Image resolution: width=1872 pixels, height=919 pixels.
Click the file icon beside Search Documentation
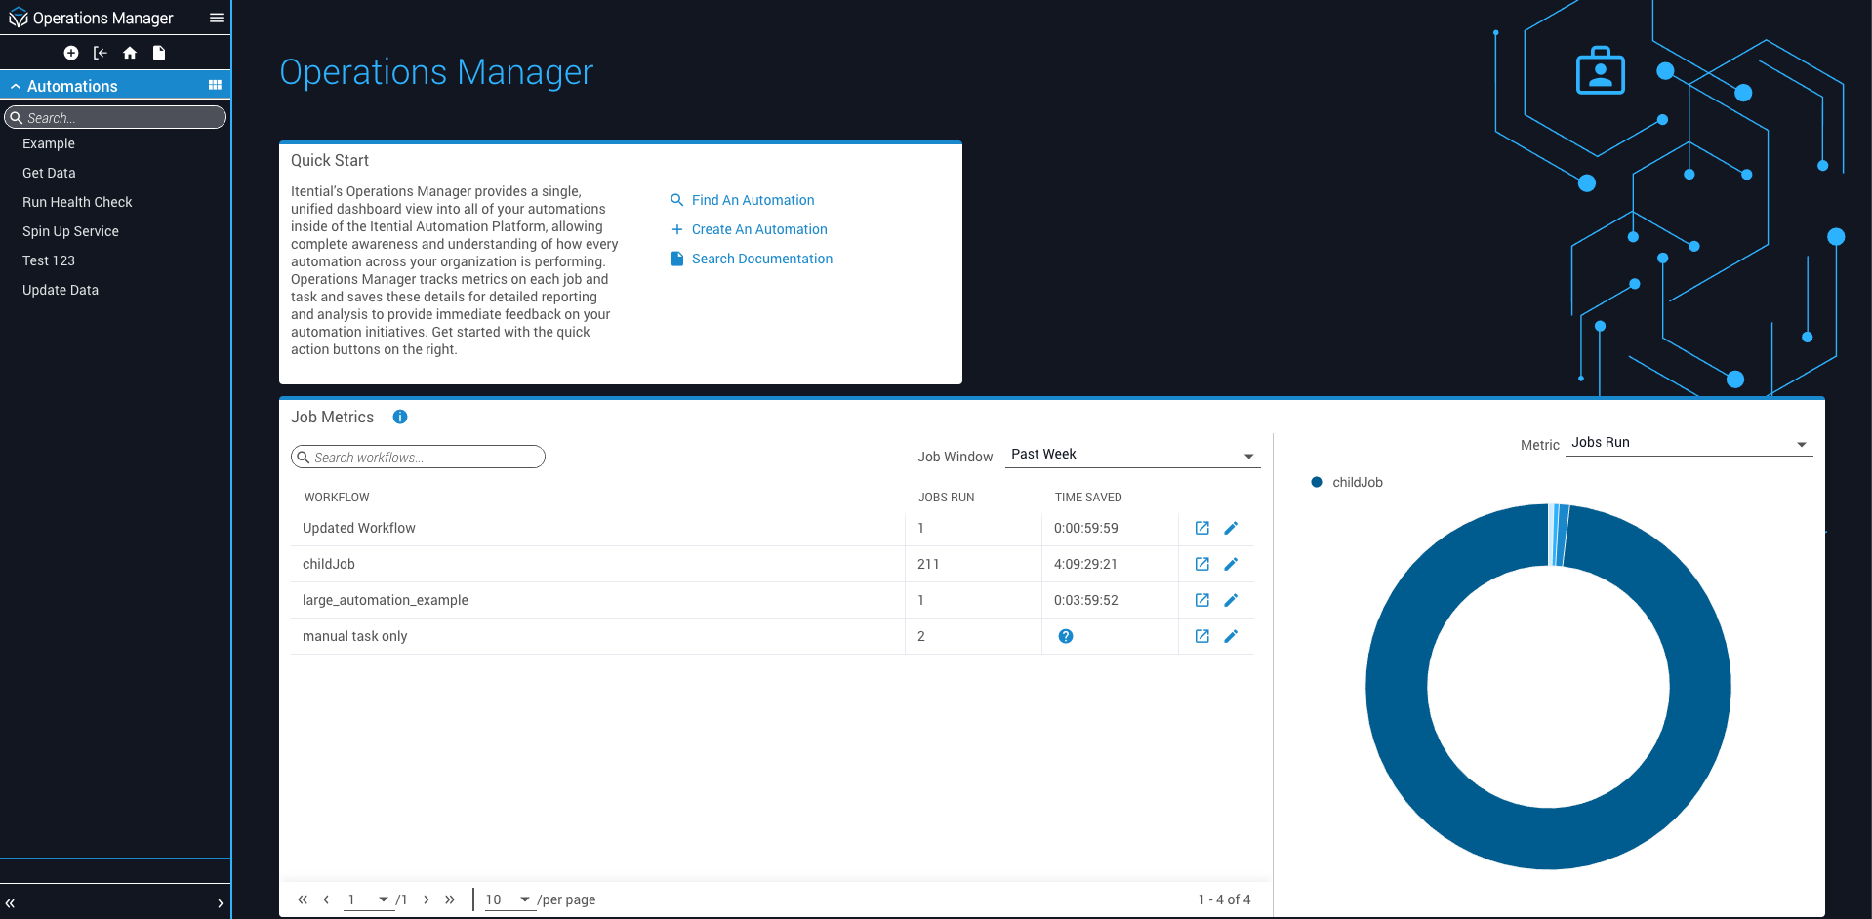pos(677,259)
